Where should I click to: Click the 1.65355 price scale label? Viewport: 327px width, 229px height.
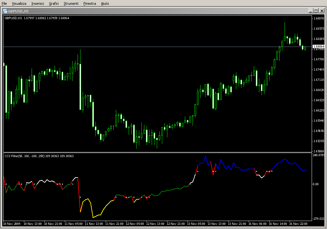tap(319, 141)
